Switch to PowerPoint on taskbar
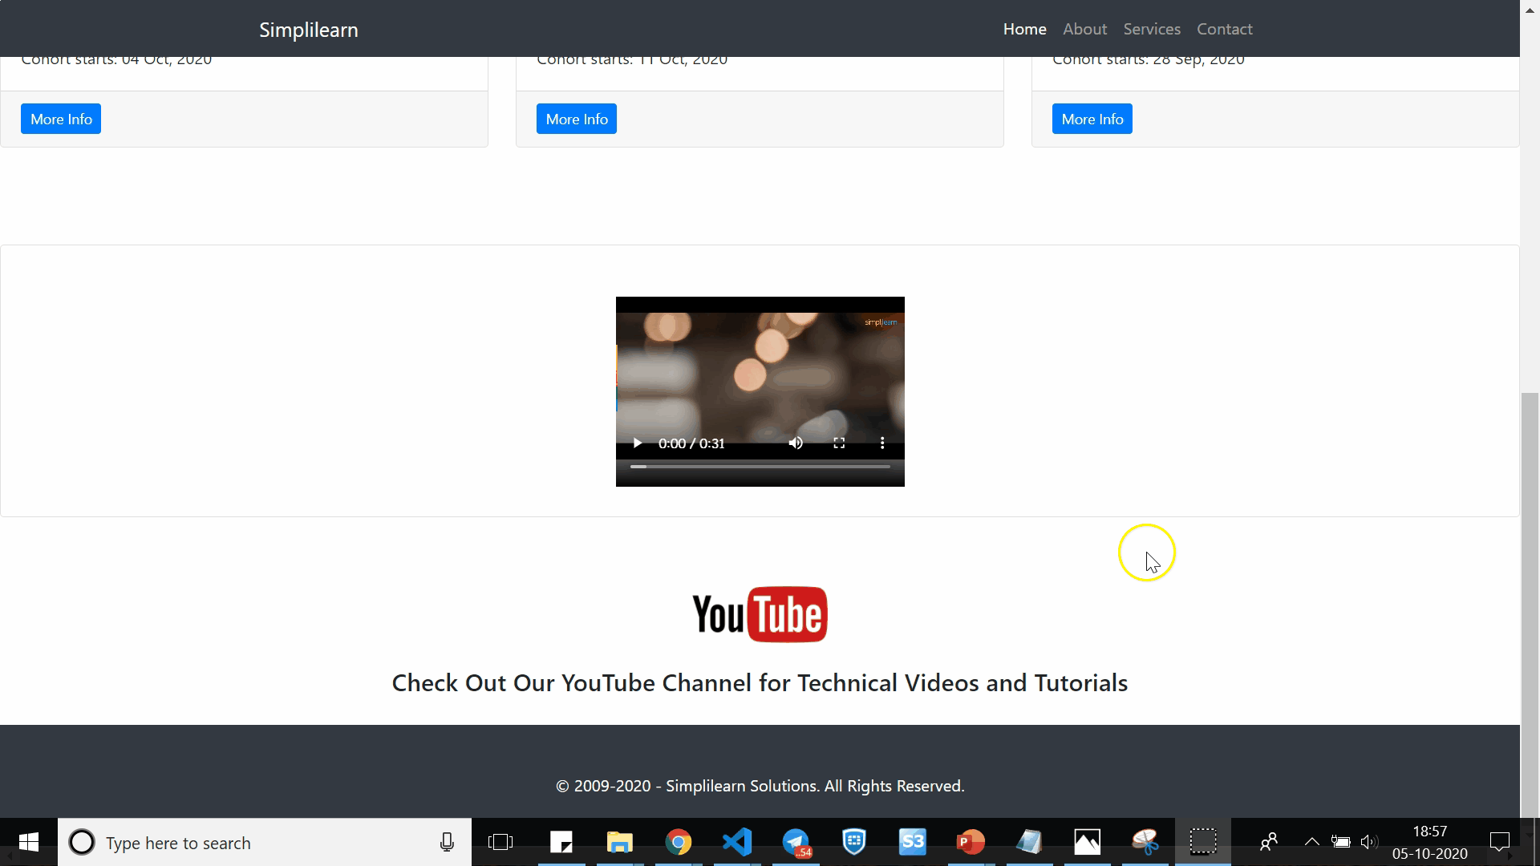Viewport: 1540px width, 866px height. point(971,842)
